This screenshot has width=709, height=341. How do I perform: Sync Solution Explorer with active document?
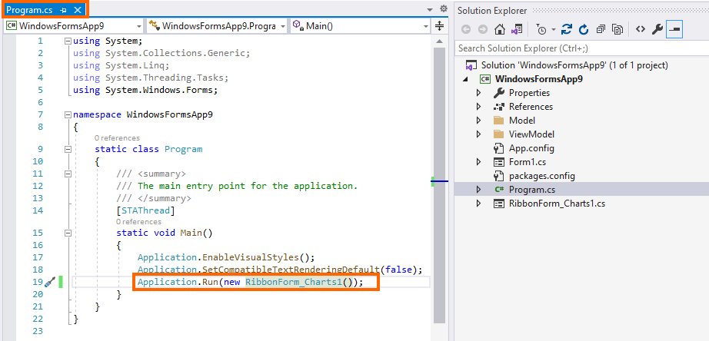pyautogui.click(x=566, y=29)
